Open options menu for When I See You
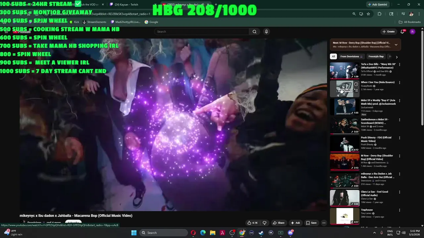 pos(399,83)
